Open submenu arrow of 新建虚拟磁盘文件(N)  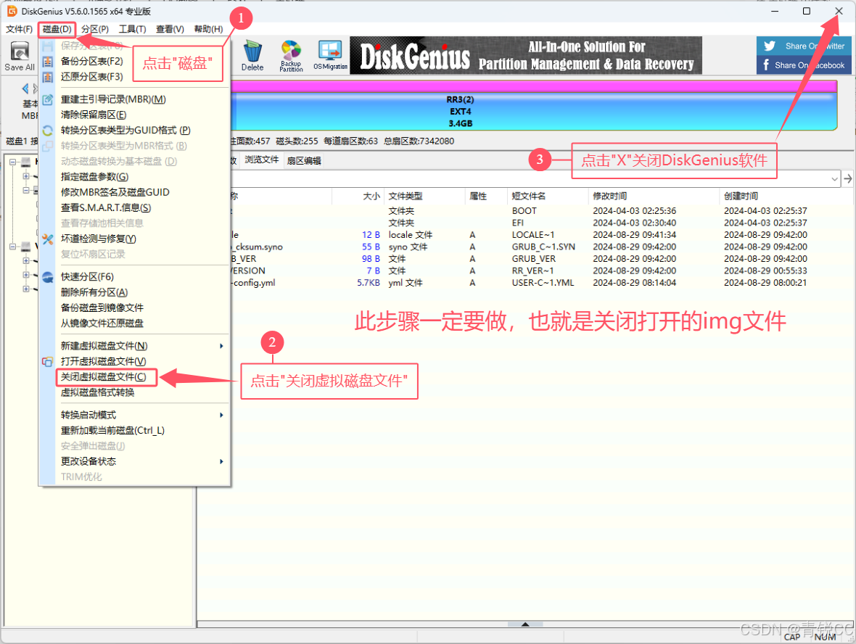click(221, 346)
